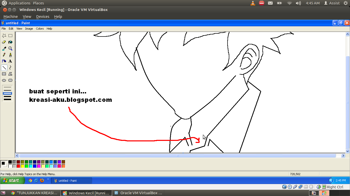Pick the magenta color swatch
Viewport: 350px width, 196px height.
pos(39,166)
